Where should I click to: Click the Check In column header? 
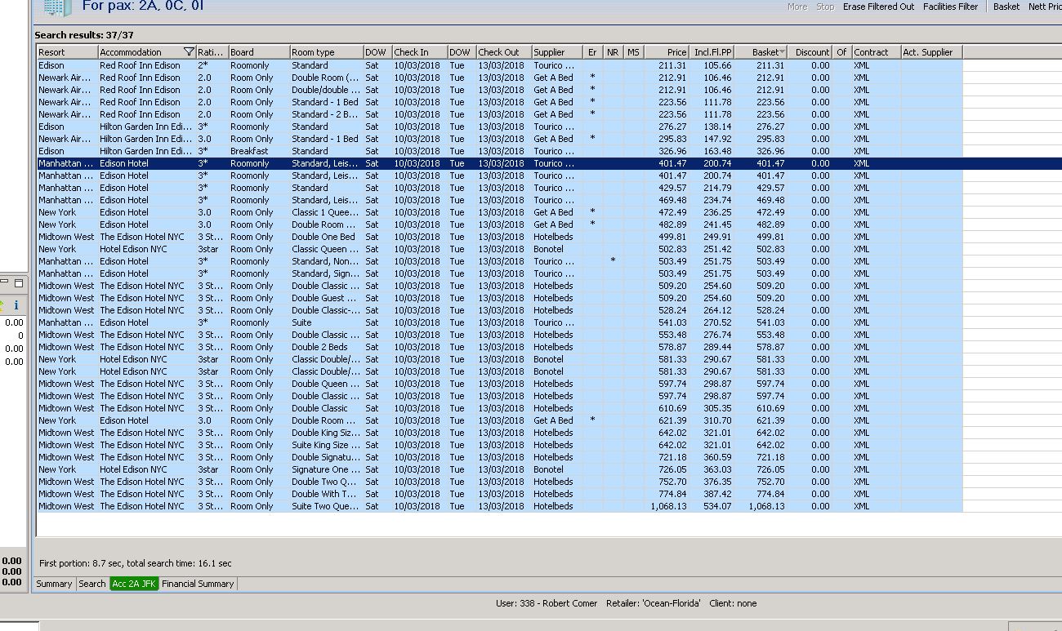tap(420, 52)
